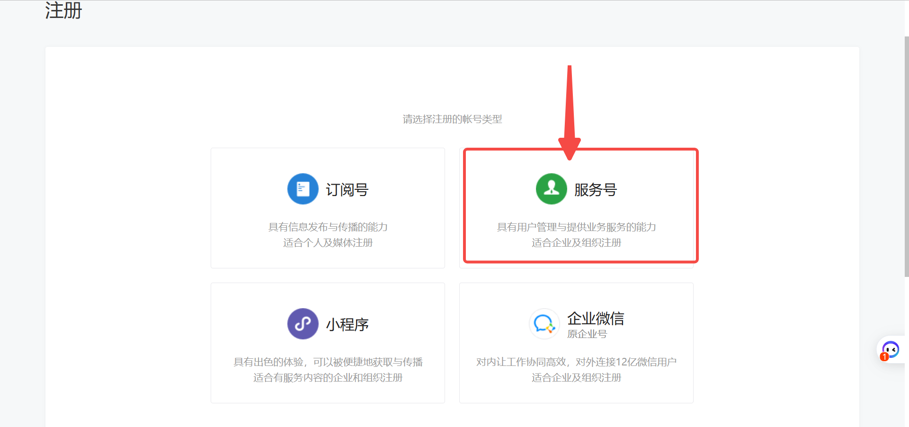
Task: Open the floating help assistant icon
Action: click(x=890, y=350)
